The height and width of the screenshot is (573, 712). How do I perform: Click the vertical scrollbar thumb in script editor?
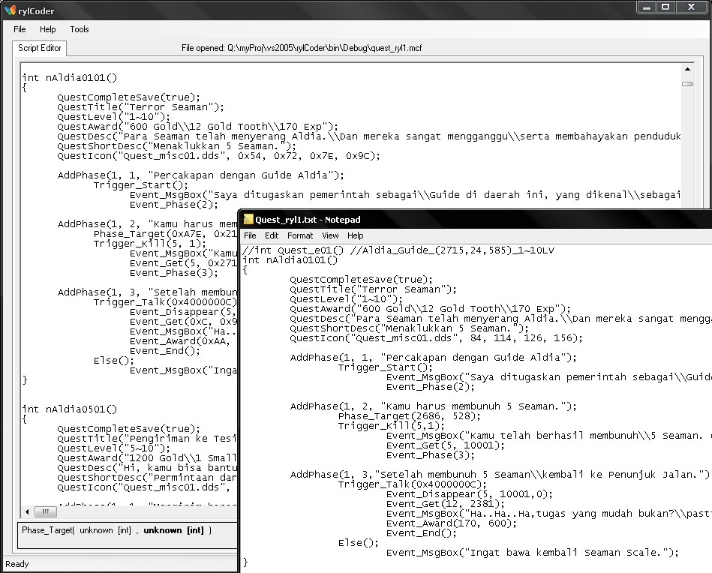687,84
